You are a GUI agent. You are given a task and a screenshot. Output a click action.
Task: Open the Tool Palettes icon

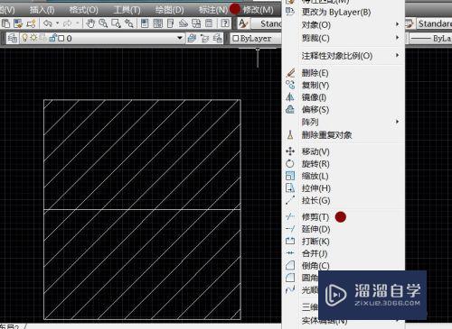coord(171,23)
